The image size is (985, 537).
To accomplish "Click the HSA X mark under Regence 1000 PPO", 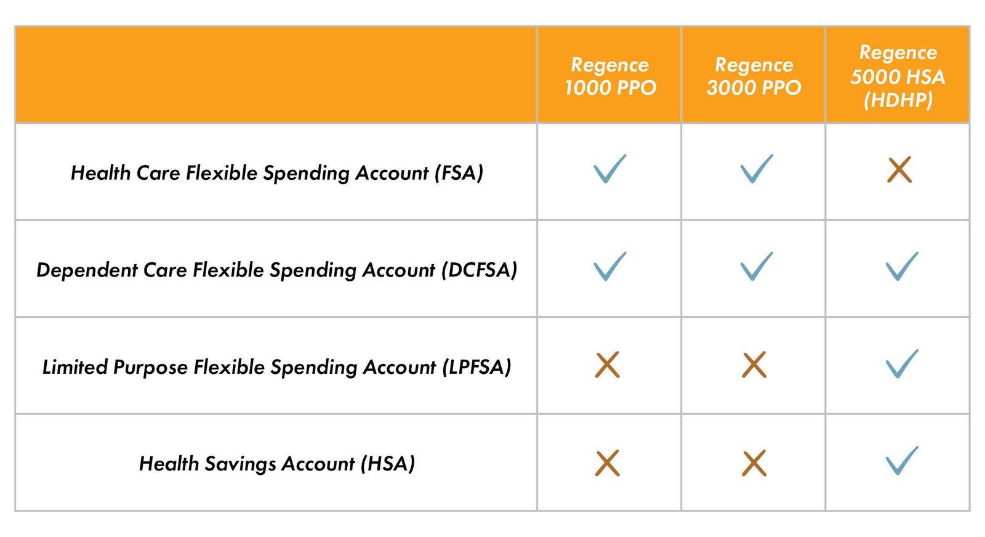I will click(x=608, y=463).
